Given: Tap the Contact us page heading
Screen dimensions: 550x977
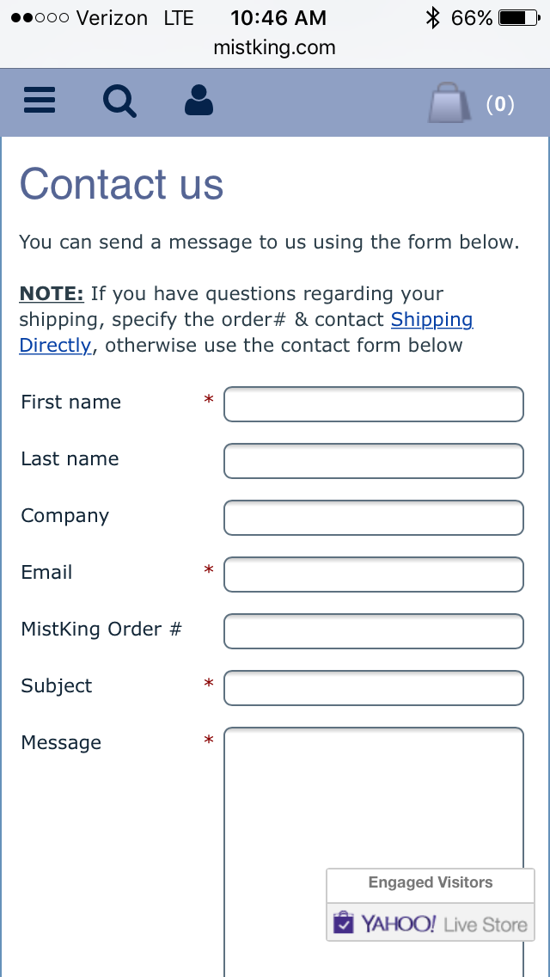Looking at the screenshot, I should [121, 184].
